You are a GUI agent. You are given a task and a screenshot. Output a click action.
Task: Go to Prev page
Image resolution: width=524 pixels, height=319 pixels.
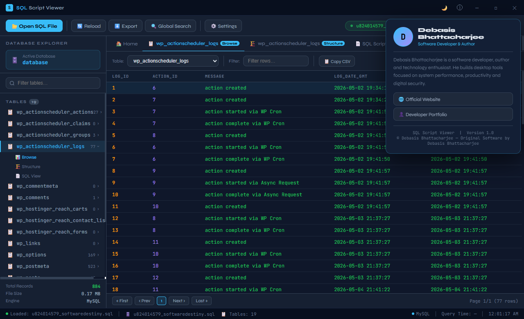(x=145, y=301)
